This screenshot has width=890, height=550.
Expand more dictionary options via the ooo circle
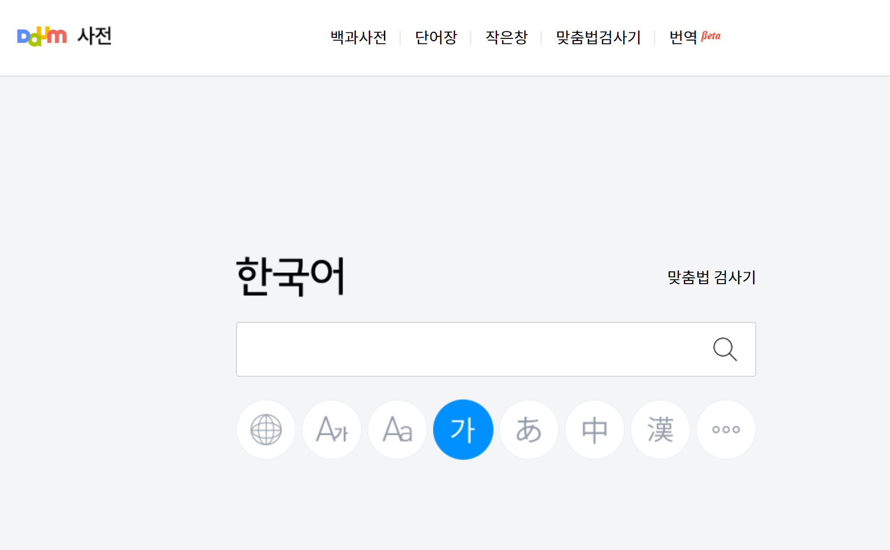click(726, 429)
